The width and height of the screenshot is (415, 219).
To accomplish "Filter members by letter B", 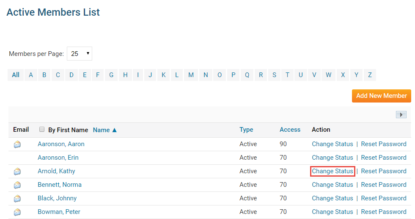I will pos(44,75).
